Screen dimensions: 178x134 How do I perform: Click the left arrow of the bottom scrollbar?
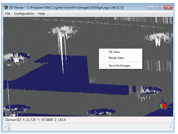(5, 127)
